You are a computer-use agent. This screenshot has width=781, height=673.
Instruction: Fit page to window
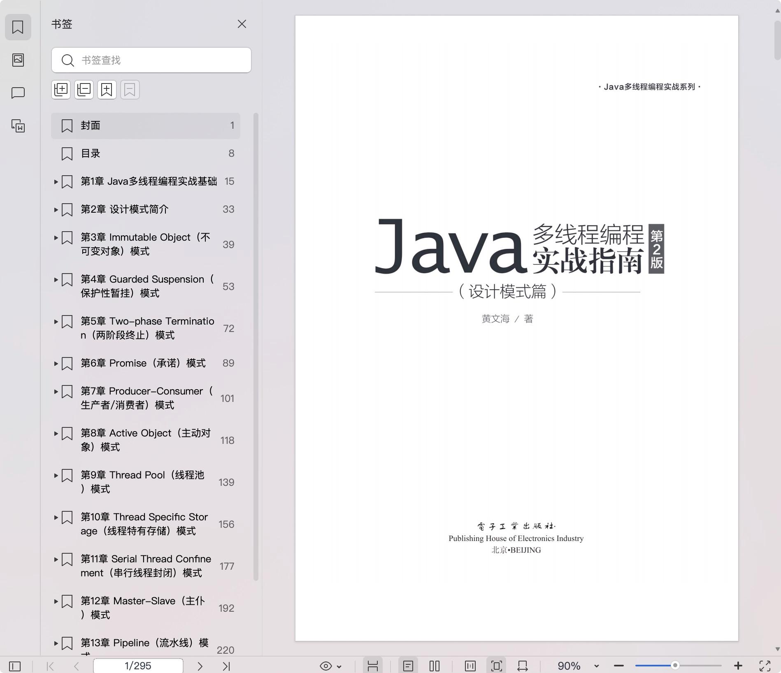[x=497, y=666]
